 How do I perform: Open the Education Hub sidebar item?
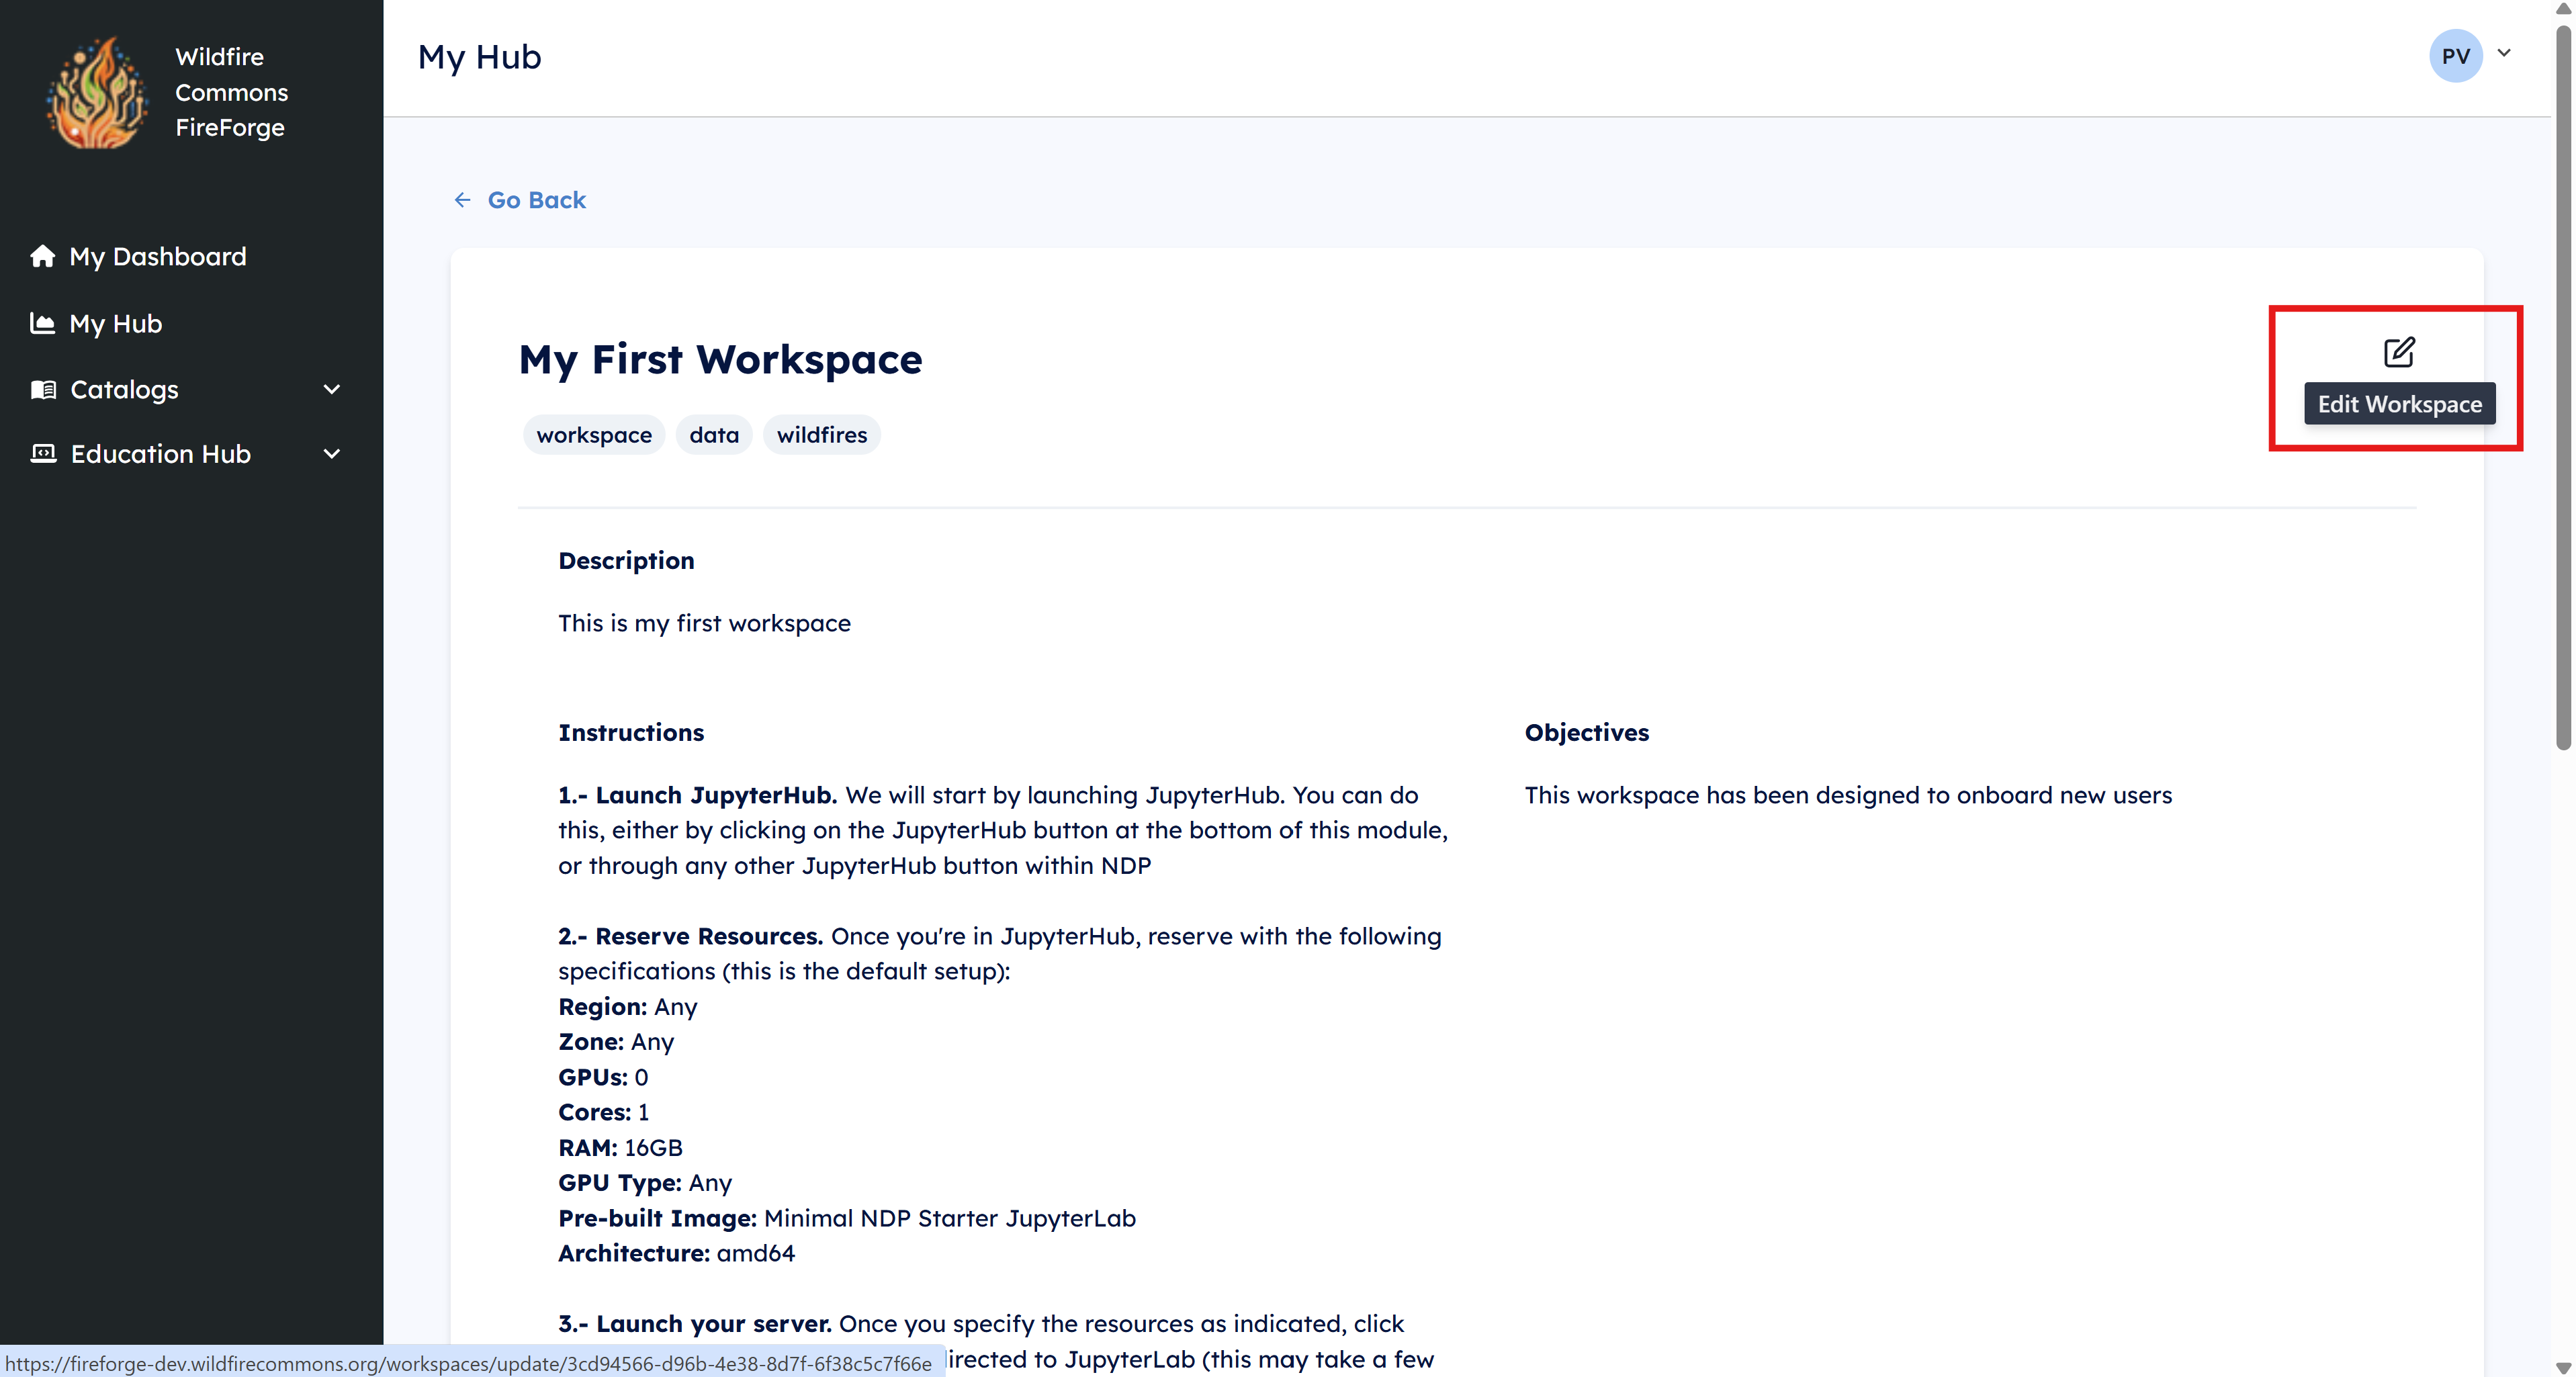160,453
